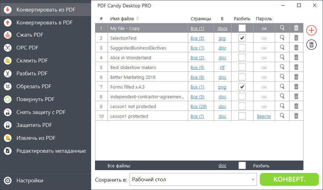Delete the Alice in Wonderland row
The image size is (323, 190).
click(x=296, y=58)
